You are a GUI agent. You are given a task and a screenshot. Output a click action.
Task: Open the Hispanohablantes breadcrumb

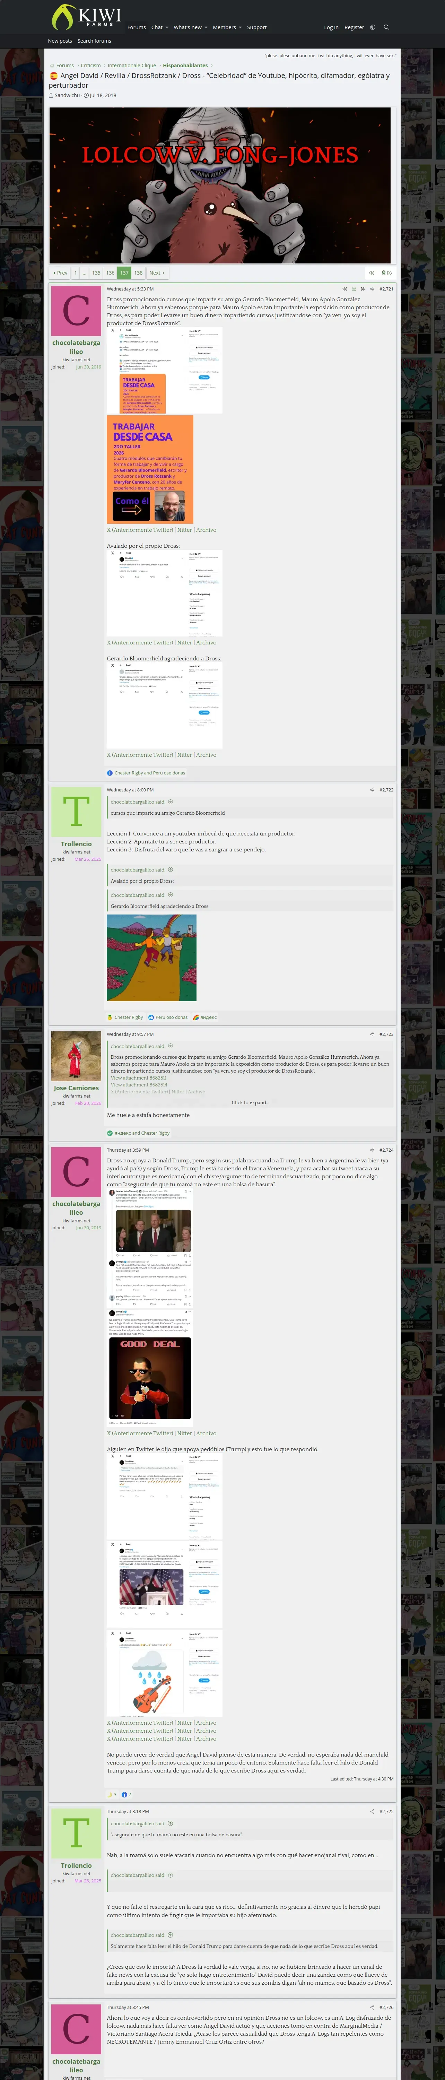click(185, 66)
